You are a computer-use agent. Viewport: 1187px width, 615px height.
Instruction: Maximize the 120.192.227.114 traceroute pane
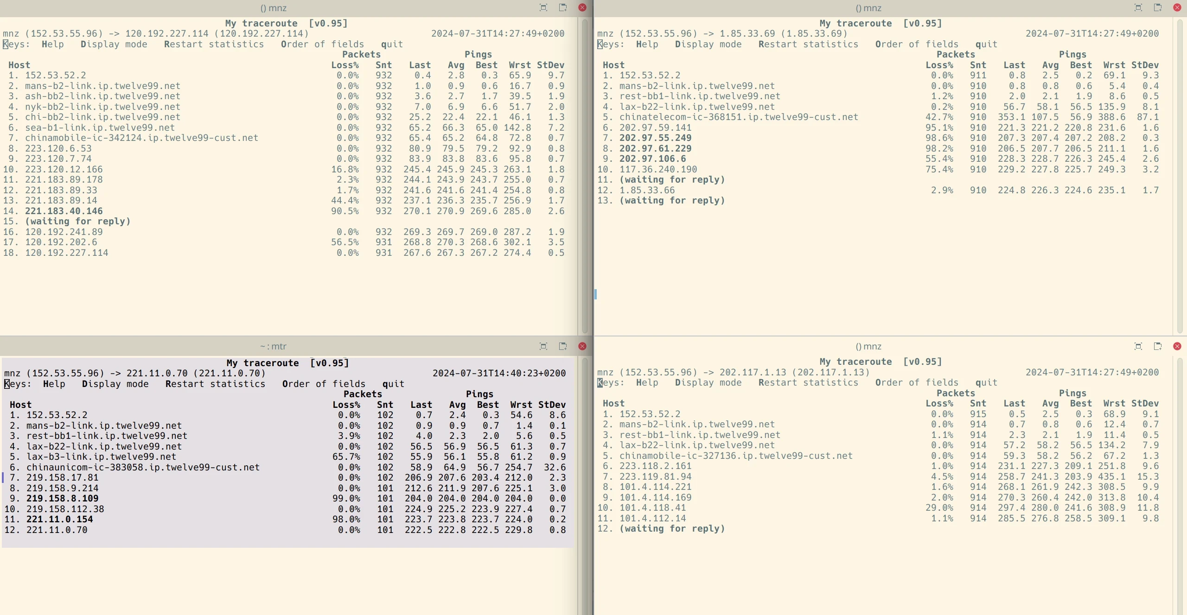[543, 7]
